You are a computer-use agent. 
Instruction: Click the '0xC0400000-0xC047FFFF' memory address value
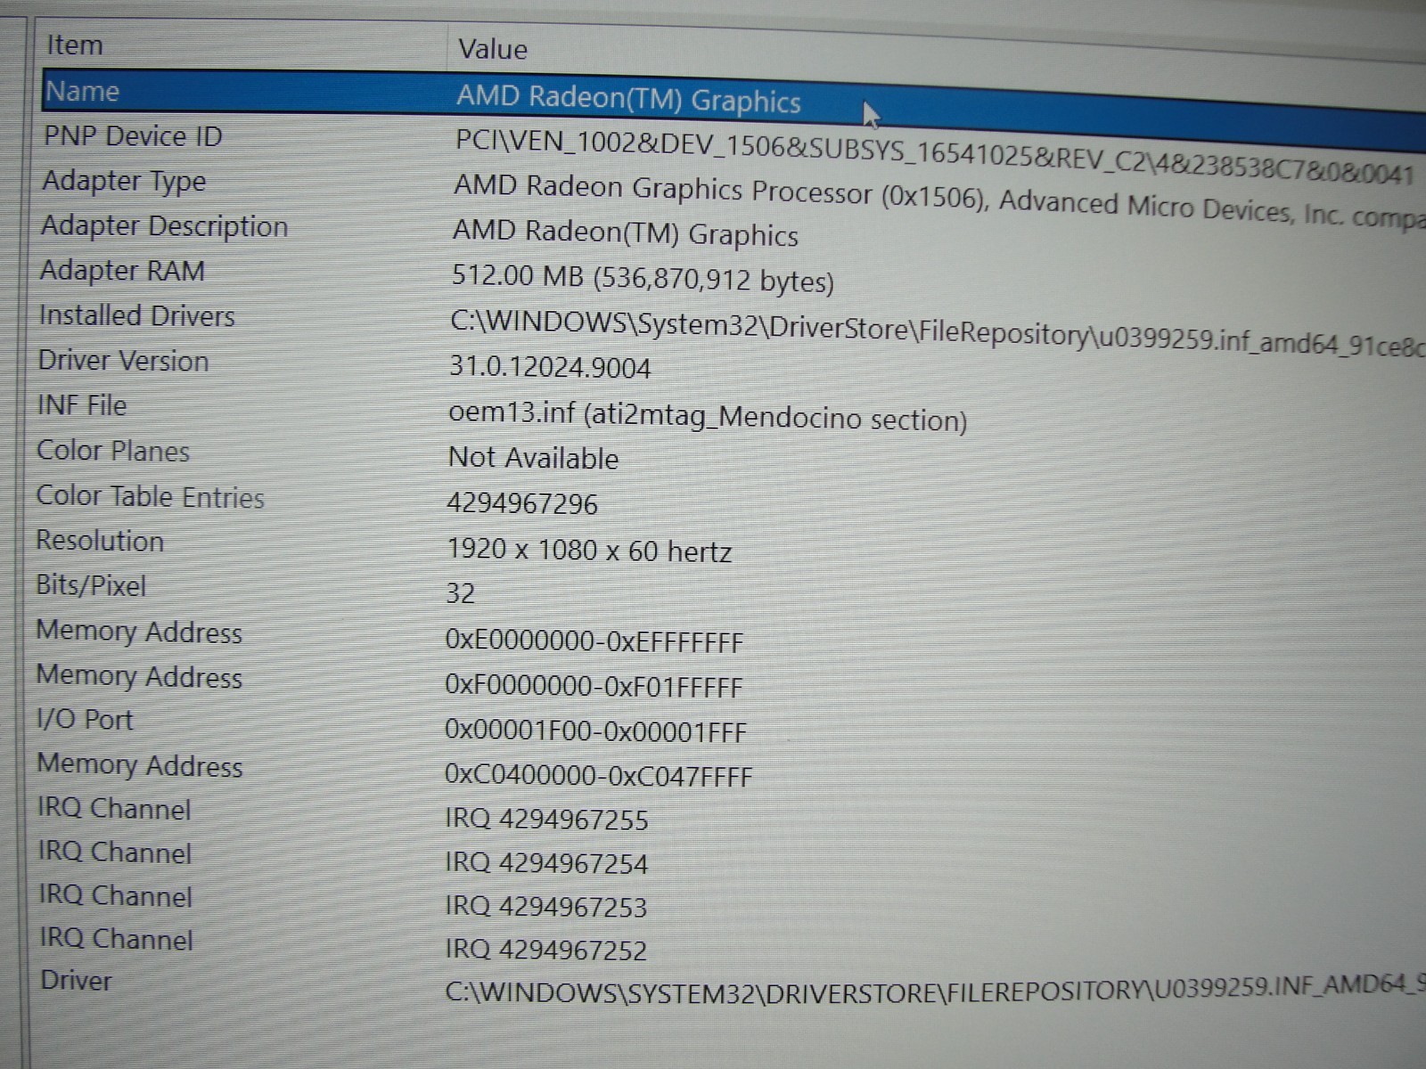598,775
